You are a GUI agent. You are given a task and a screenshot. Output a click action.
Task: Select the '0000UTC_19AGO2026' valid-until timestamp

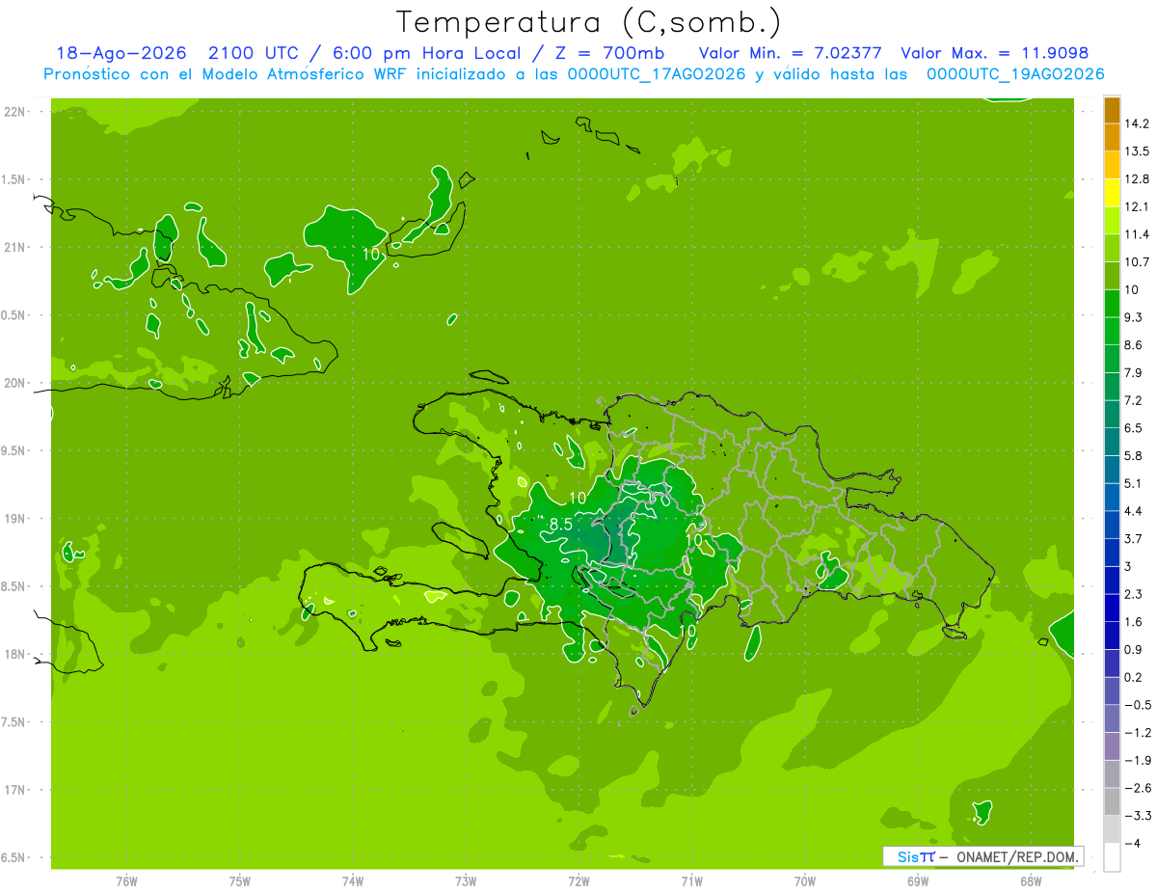coord(1015,74)
